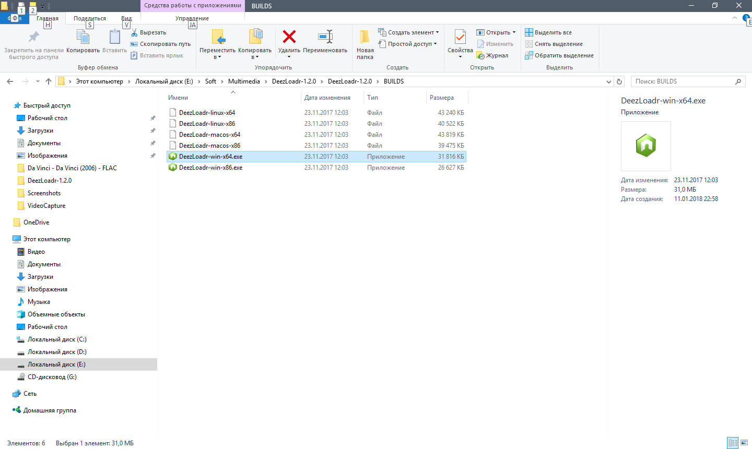
Task: Open the Главная ribbon tab
Action: pos(48,18)
